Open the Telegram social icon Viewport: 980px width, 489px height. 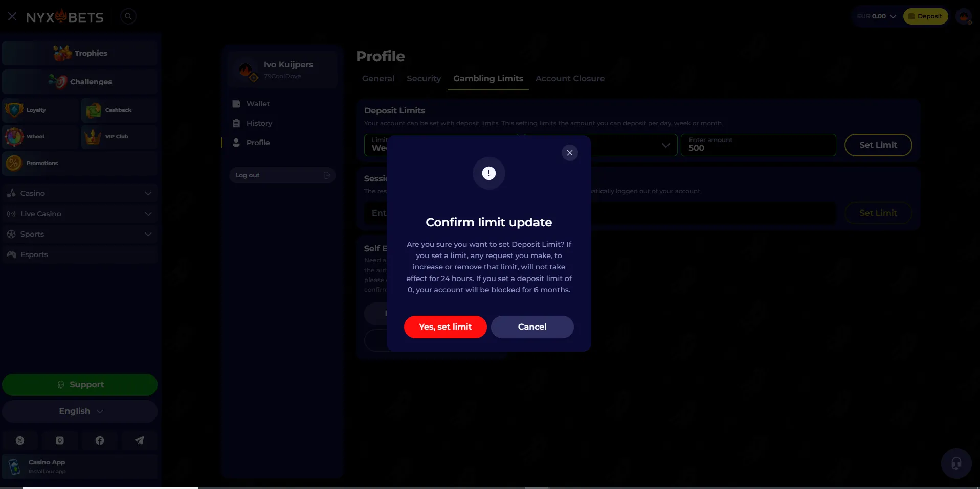tap(139, 440)
